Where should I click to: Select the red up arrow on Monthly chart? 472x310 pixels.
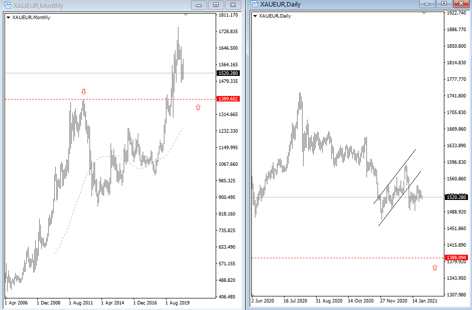(198, 108)
